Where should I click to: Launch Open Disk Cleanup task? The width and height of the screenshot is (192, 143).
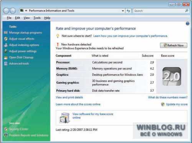(x=21, y=57)
